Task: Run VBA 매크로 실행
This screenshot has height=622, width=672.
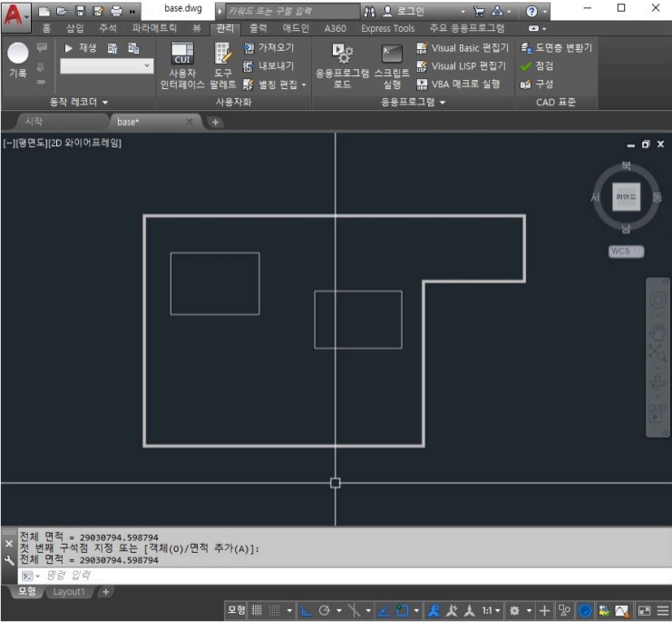Action: pos(458,84)
